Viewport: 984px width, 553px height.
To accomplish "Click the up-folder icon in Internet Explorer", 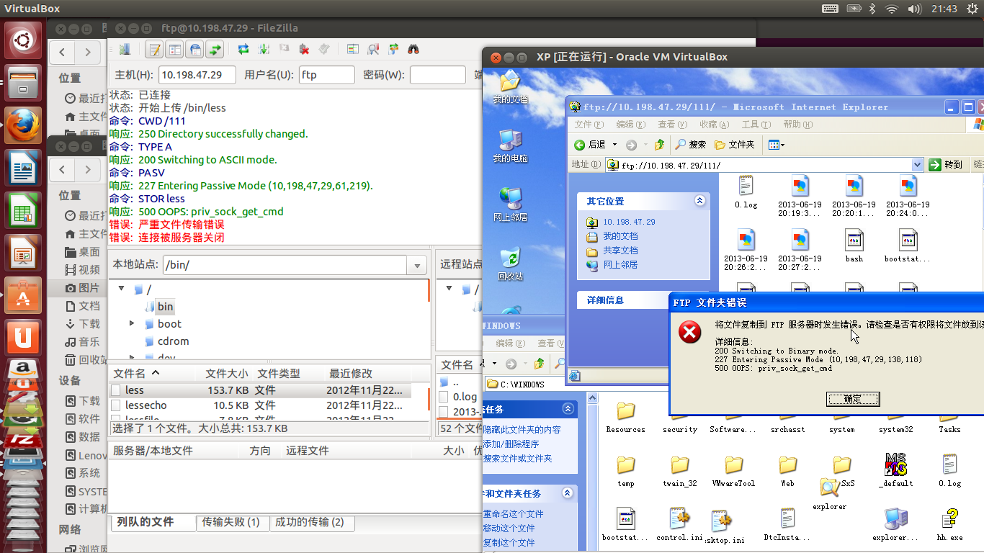I will click(x=659, y=145).
